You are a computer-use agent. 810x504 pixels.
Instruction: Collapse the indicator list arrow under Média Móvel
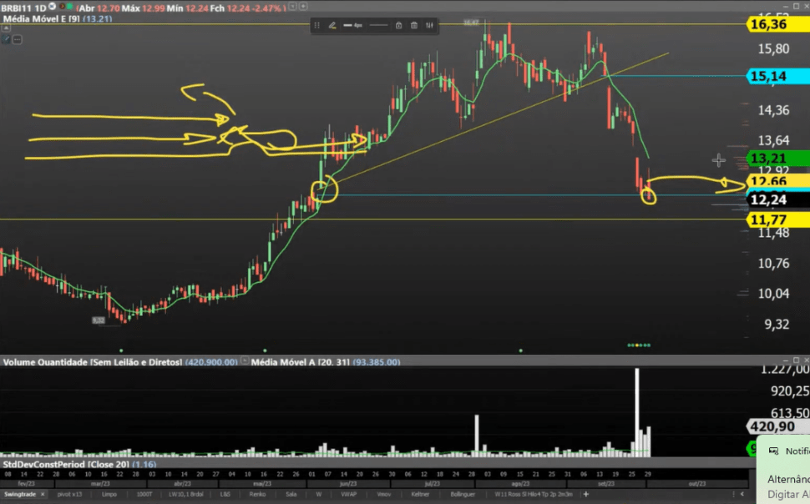pos(5,28)
